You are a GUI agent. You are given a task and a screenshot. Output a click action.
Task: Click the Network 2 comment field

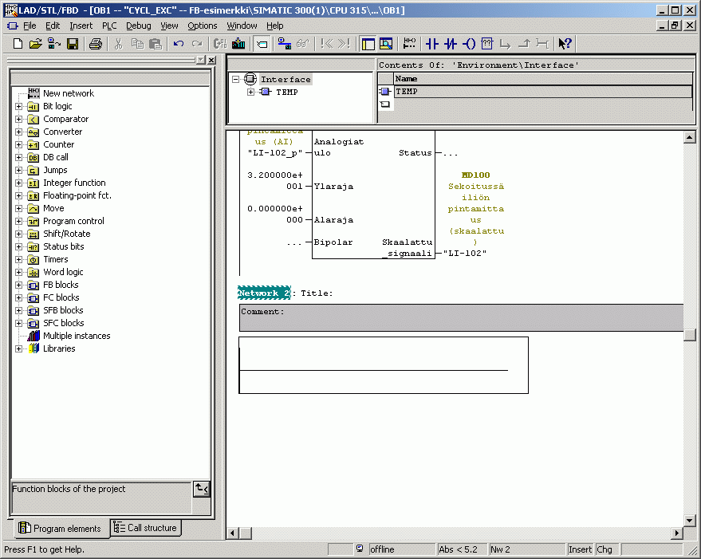[461, 318]
